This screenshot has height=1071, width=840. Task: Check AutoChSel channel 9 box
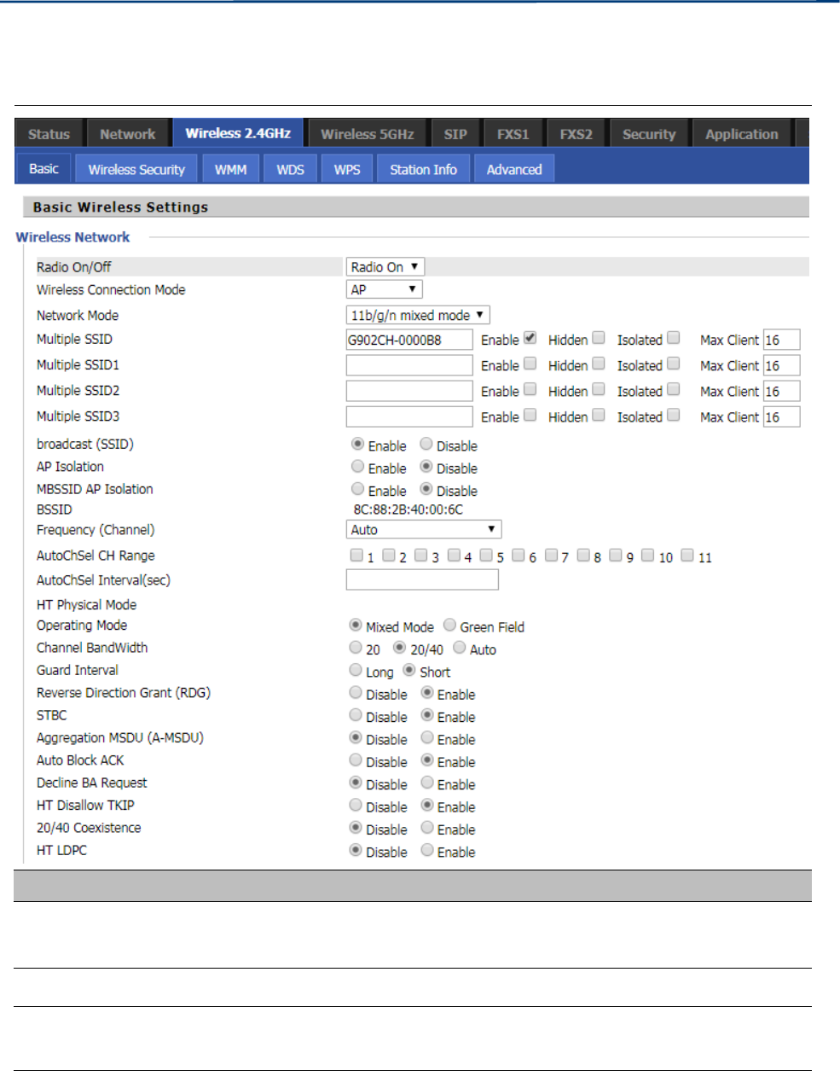click(x=616, y=556)
